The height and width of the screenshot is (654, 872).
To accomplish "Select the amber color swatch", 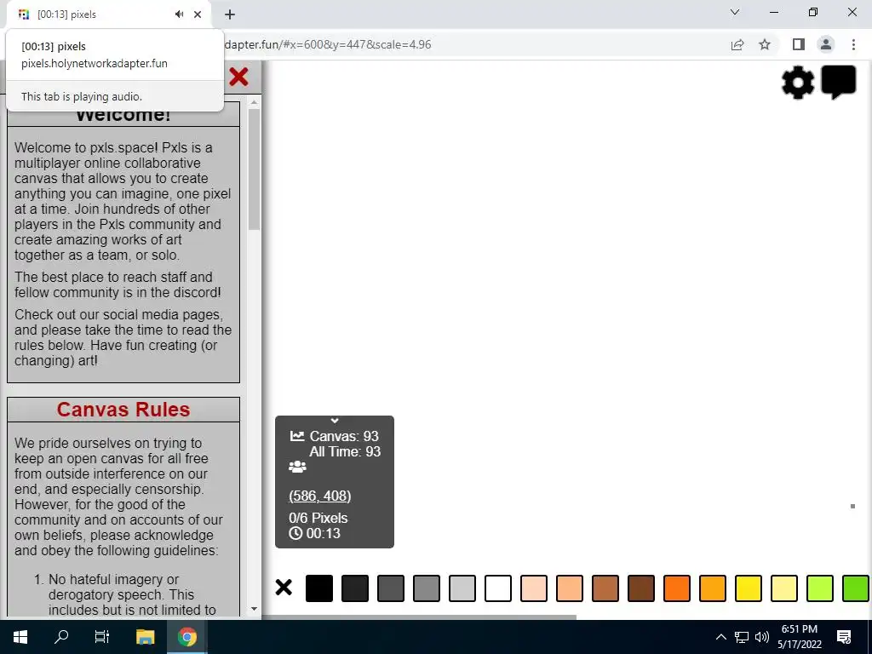I will pyautogui.click(x=713, y=588).
